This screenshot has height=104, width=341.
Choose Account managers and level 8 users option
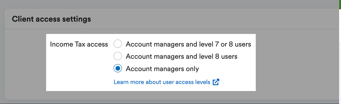[118, 56]
